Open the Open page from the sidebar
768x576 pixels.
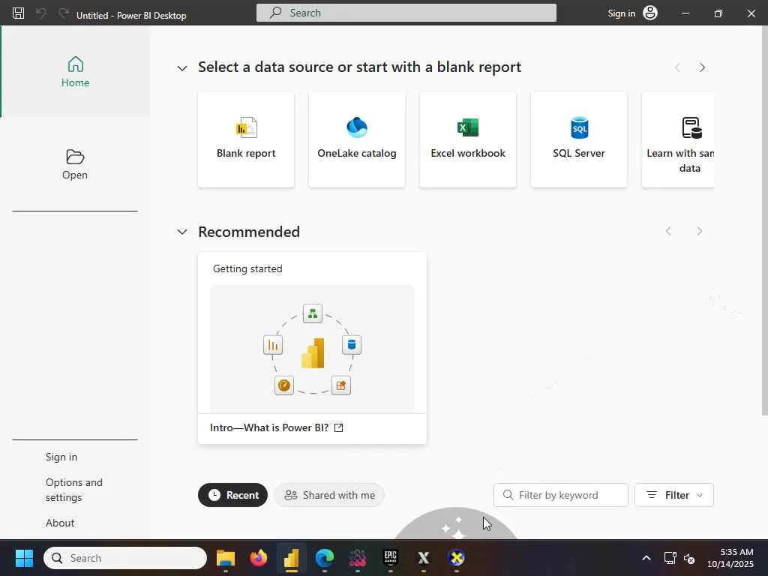tap(75, 164)
